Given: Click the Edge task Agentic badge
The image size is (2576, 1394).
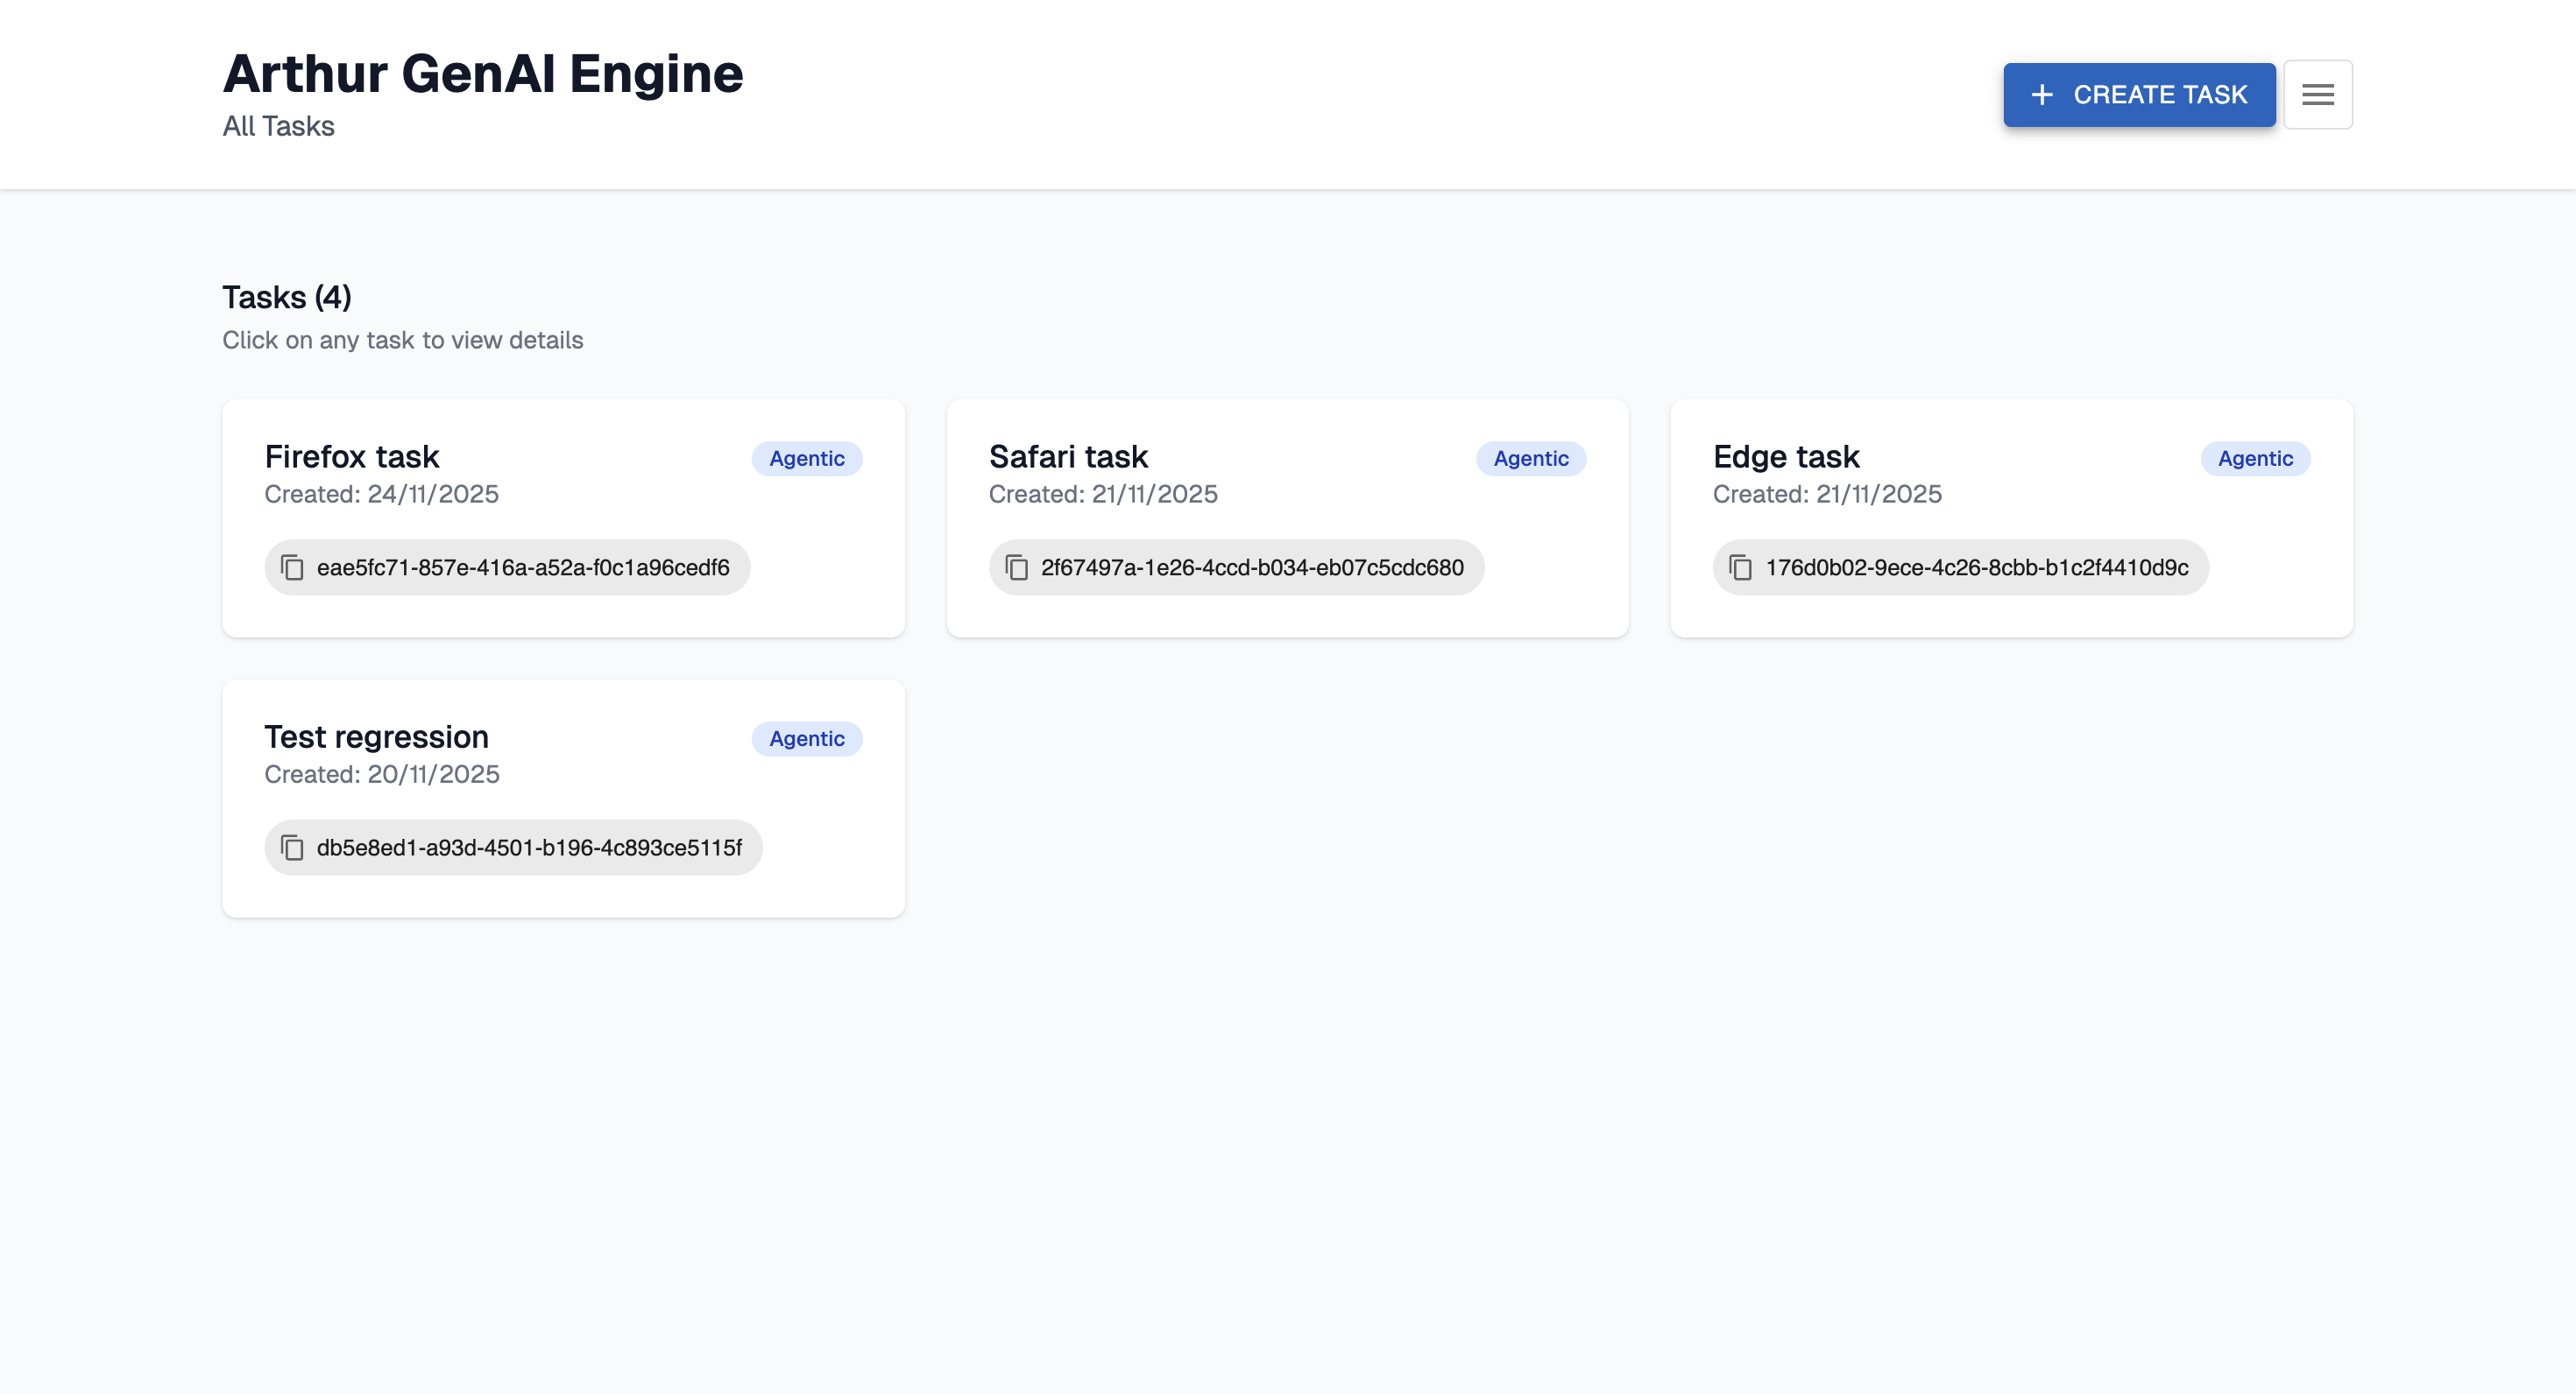Looking at the screenshot, I should click(2254, 459).
